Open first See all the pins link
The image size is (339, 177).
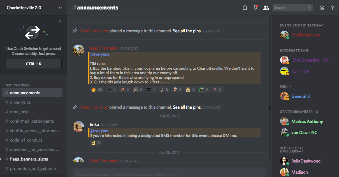tap(187, 31)
